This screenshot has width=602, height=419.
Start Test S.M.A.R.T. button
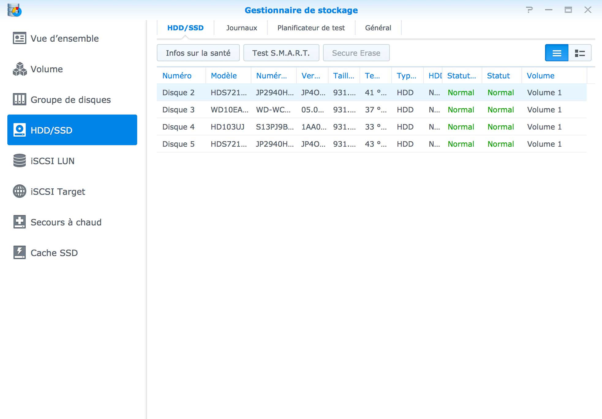point(281,53)
